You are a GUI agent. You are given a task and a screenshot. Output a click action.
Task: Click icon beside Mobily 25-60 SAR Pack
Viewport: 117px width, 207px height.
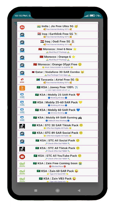[x=22, y=103]
